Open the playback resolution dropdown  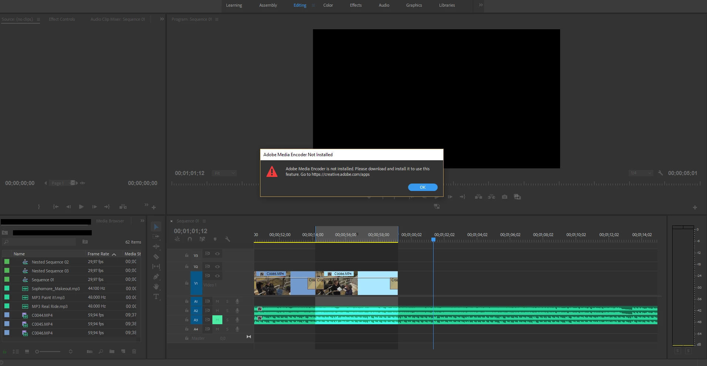pyautogui.click(x=641, y=173)
